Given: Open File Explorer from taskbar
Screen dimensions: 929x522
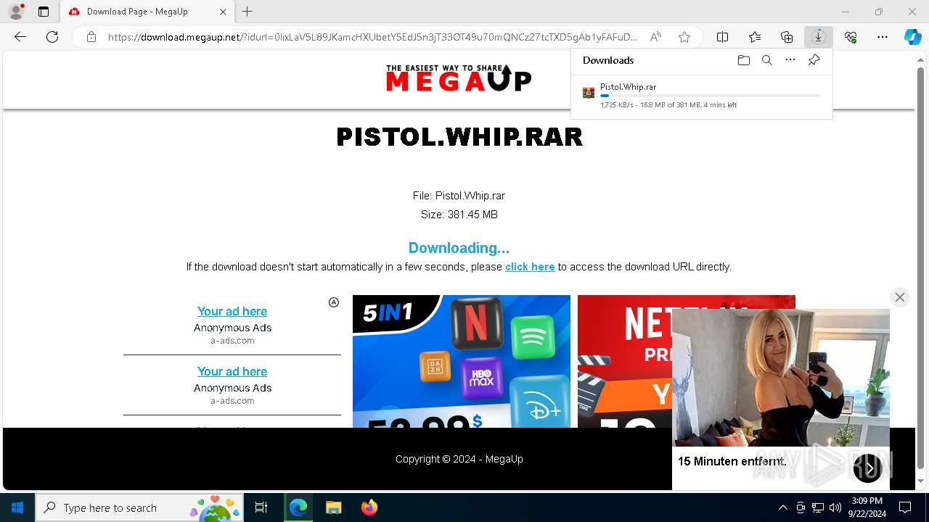Looking at the screenshot, I should [x=333, y=507].
